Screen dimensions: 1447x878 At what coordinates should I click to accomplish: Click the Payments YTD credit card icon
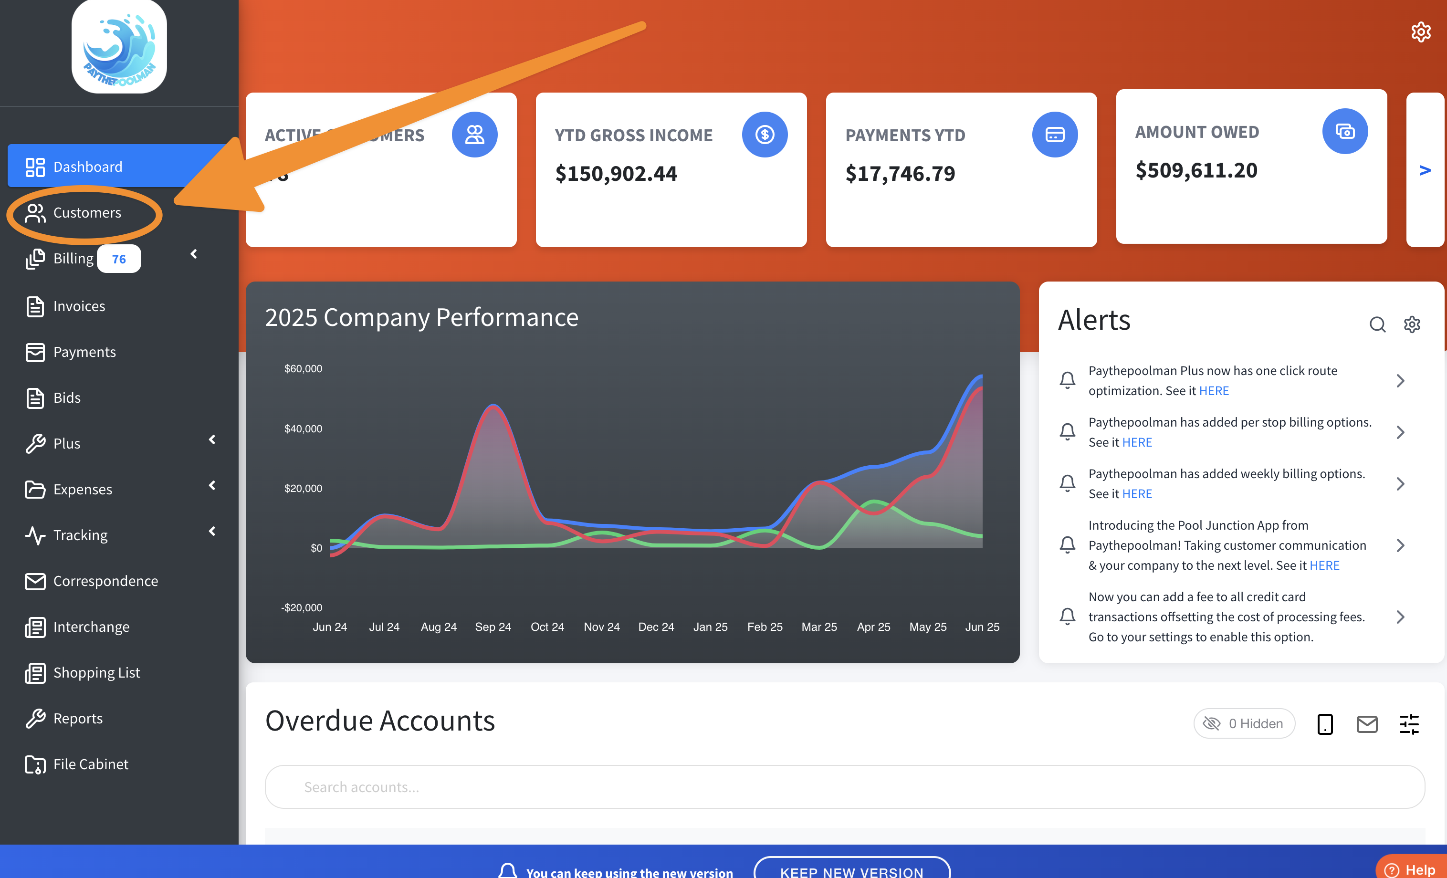click(1054, 135)
